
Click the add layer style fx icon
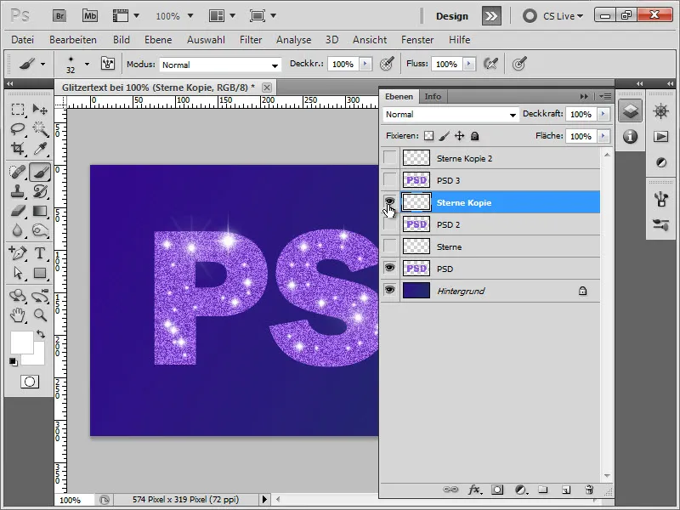click(x=474, y=490)
